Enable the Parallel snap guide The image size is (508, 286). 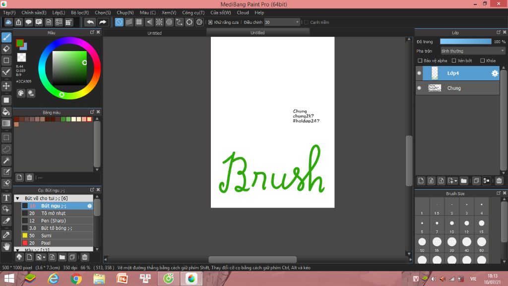(129, 22)
